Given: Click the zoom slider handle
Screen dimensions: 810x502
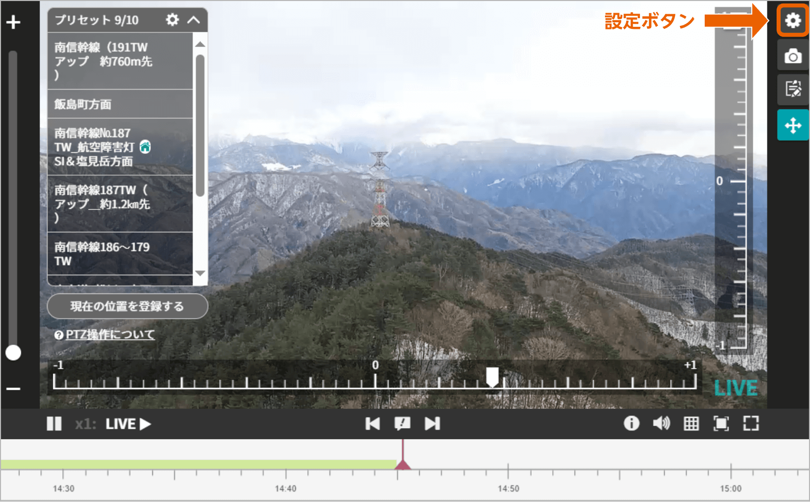Looking at the screenshot, I should click(13, 353).
